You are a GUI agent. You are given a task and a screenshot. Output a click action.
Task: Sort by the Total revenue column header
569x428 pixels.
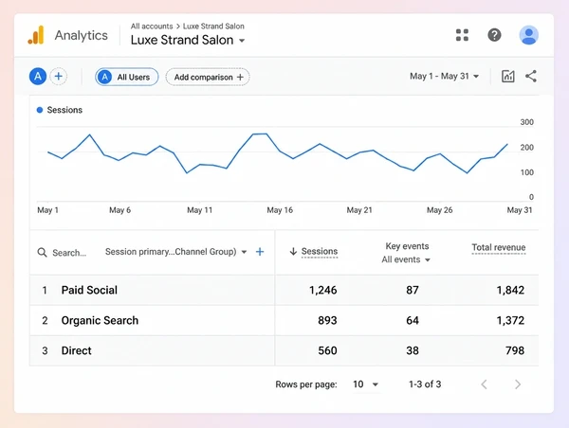pyautogui.click(x=499, y=247)
